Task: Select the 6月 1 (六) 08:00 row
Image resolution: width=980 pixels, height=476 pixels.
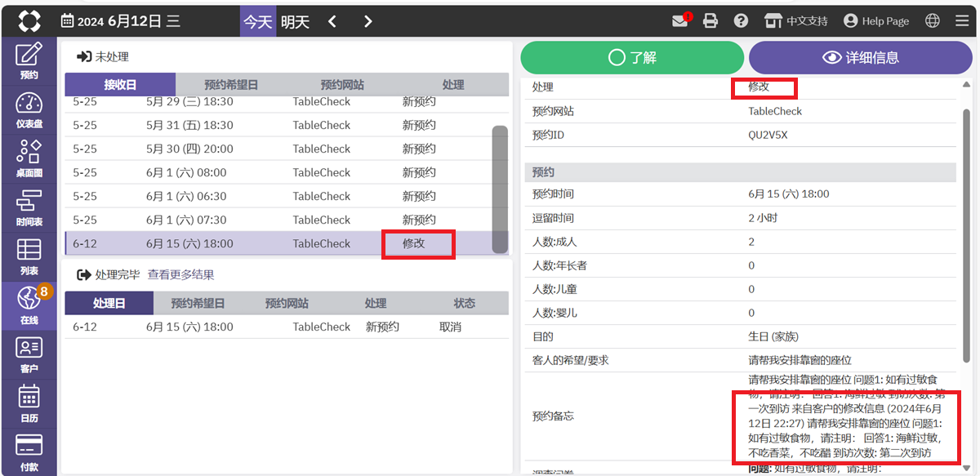Action: coord(278,172)
